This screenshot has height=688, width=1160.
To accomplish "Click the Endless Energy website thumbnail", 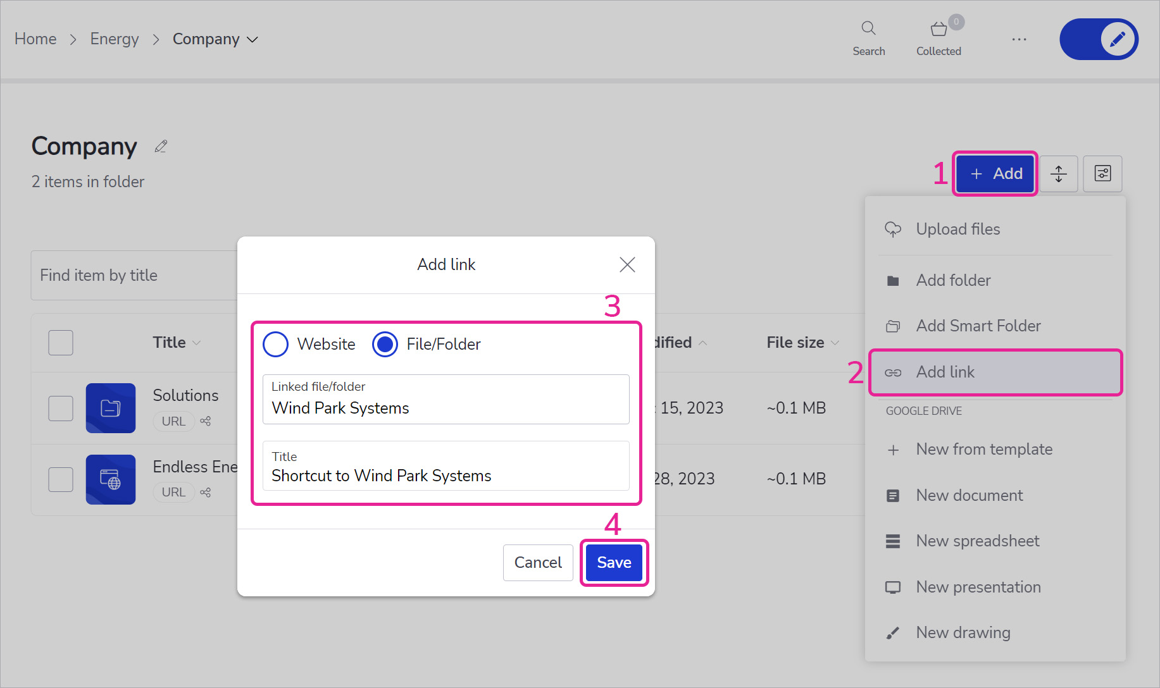I will click(111, 479).
